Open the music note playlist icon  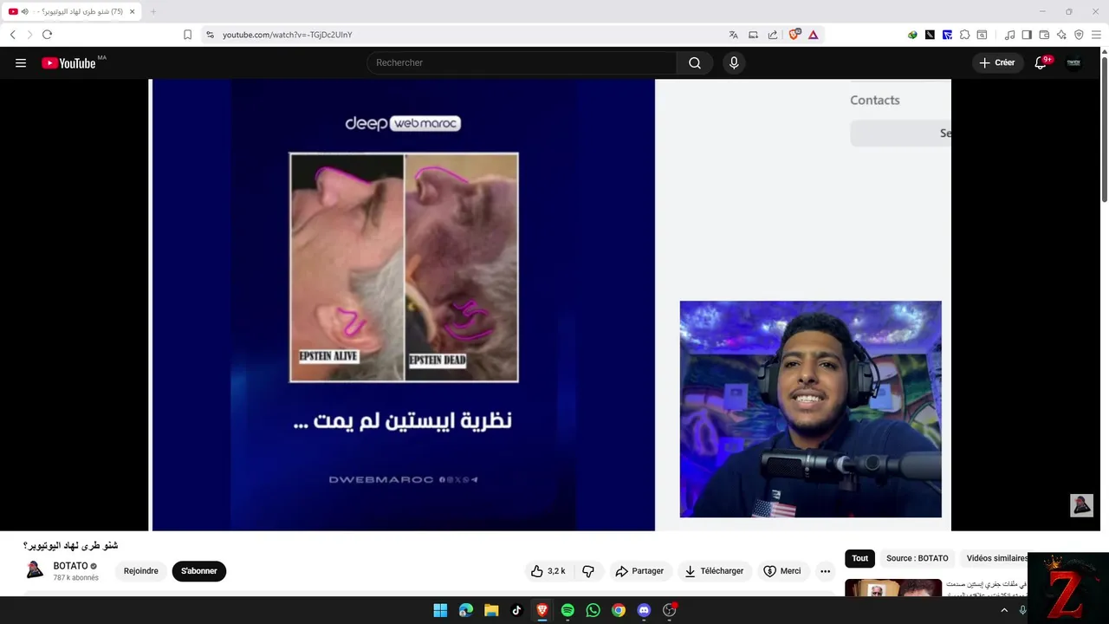(x=1009, y=35)
